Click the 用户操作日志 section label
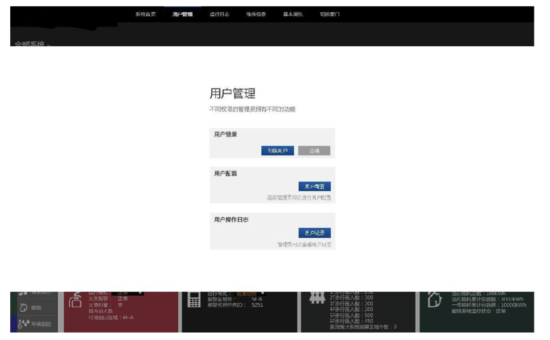 coord(231,220)
